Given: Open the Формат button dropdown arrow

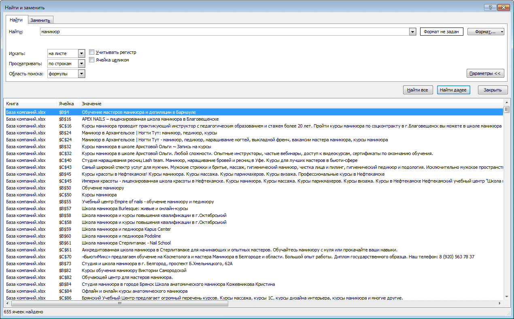Looking at the screenshot, I should point(501,32).
